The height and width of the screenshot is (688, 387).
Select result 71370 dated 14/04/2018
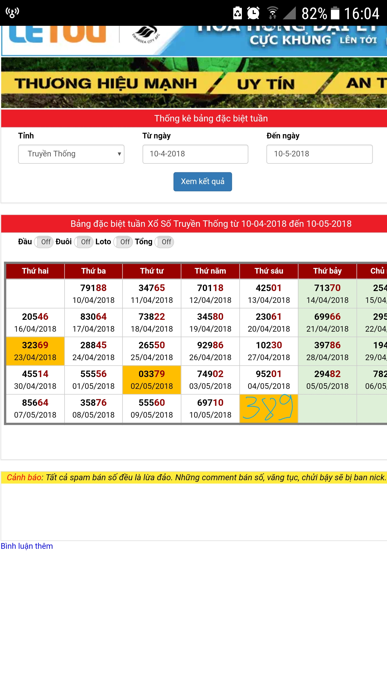pyautogui.click(x=327, y=294)
